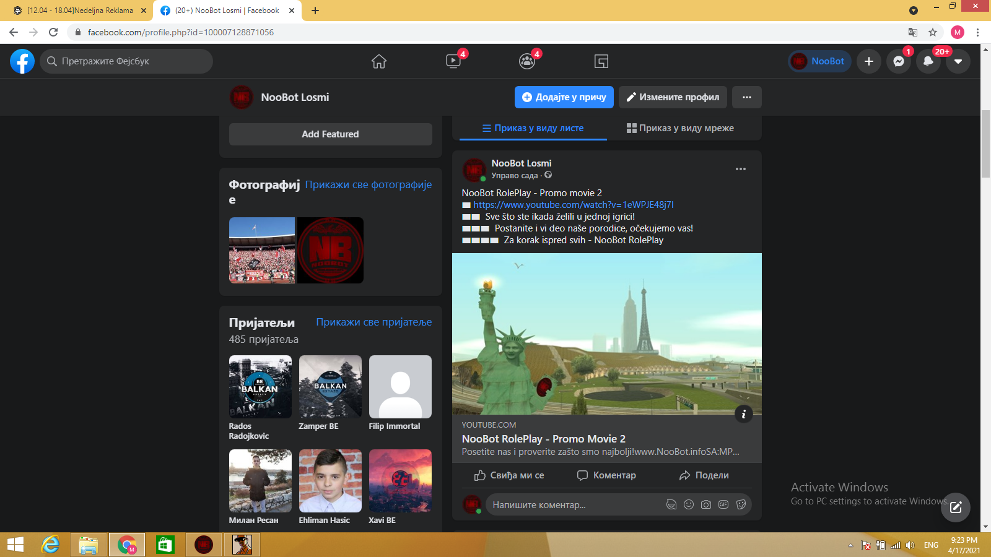This screenshot has width=991, height=557.
Task: Click the browser address bar URL
Action: coord(181,32)
